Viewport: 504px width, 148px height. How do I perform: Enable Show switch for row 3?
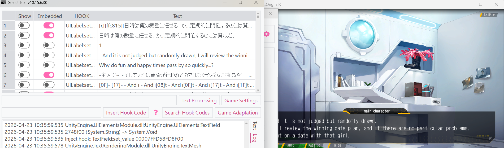click(24, 45)
